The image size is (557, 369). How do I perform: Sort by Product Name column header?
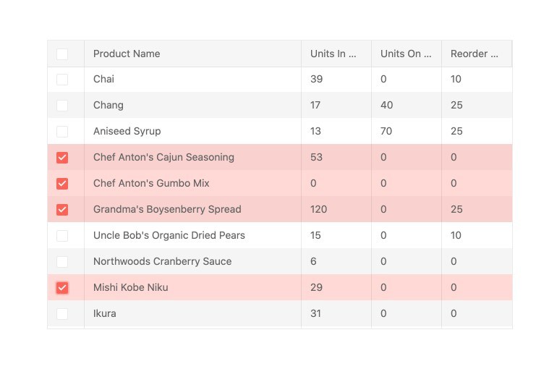tap(127, 54)
